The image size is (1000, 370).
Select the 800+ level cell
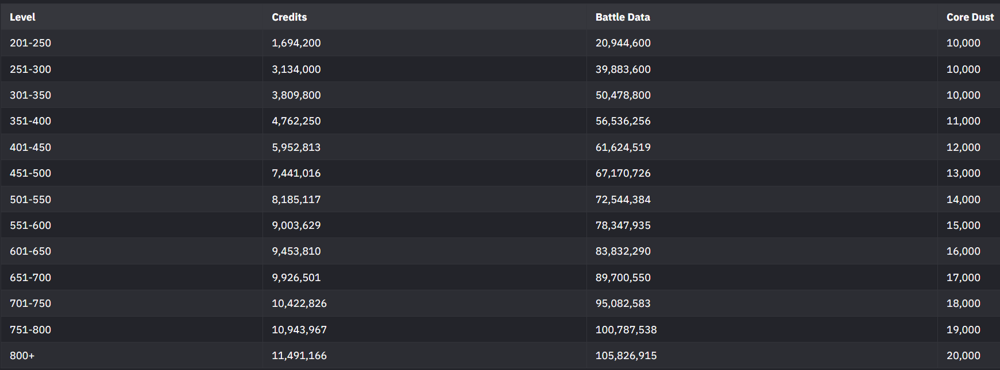tap(22, 356)
